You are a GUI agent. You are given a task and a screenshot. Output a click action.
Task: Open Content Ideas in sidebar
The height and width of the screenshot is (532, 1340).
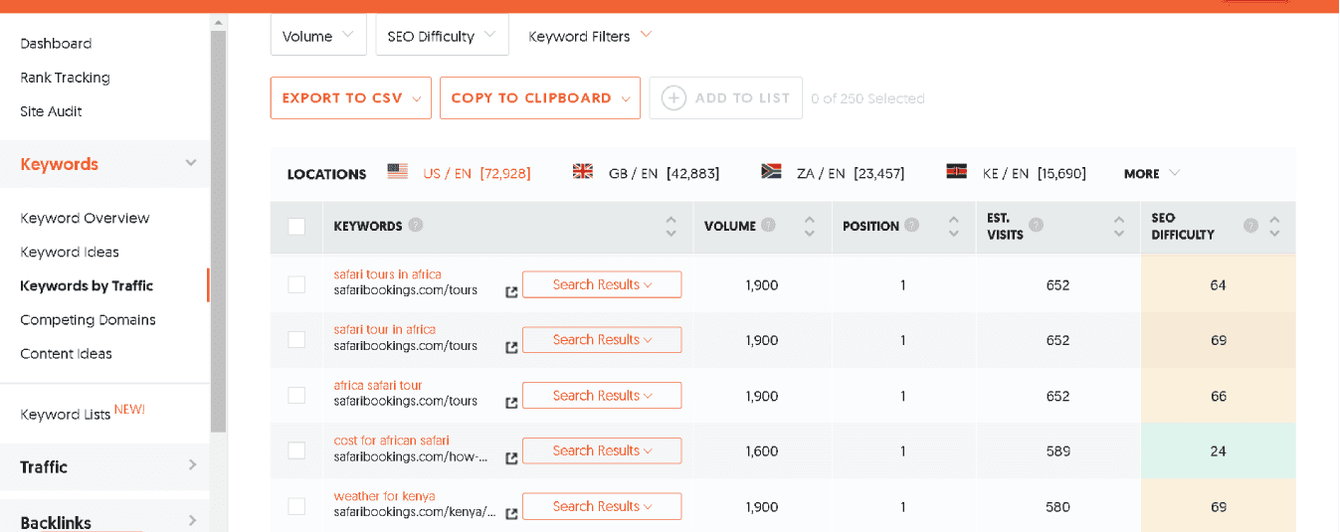click(66, 353)
